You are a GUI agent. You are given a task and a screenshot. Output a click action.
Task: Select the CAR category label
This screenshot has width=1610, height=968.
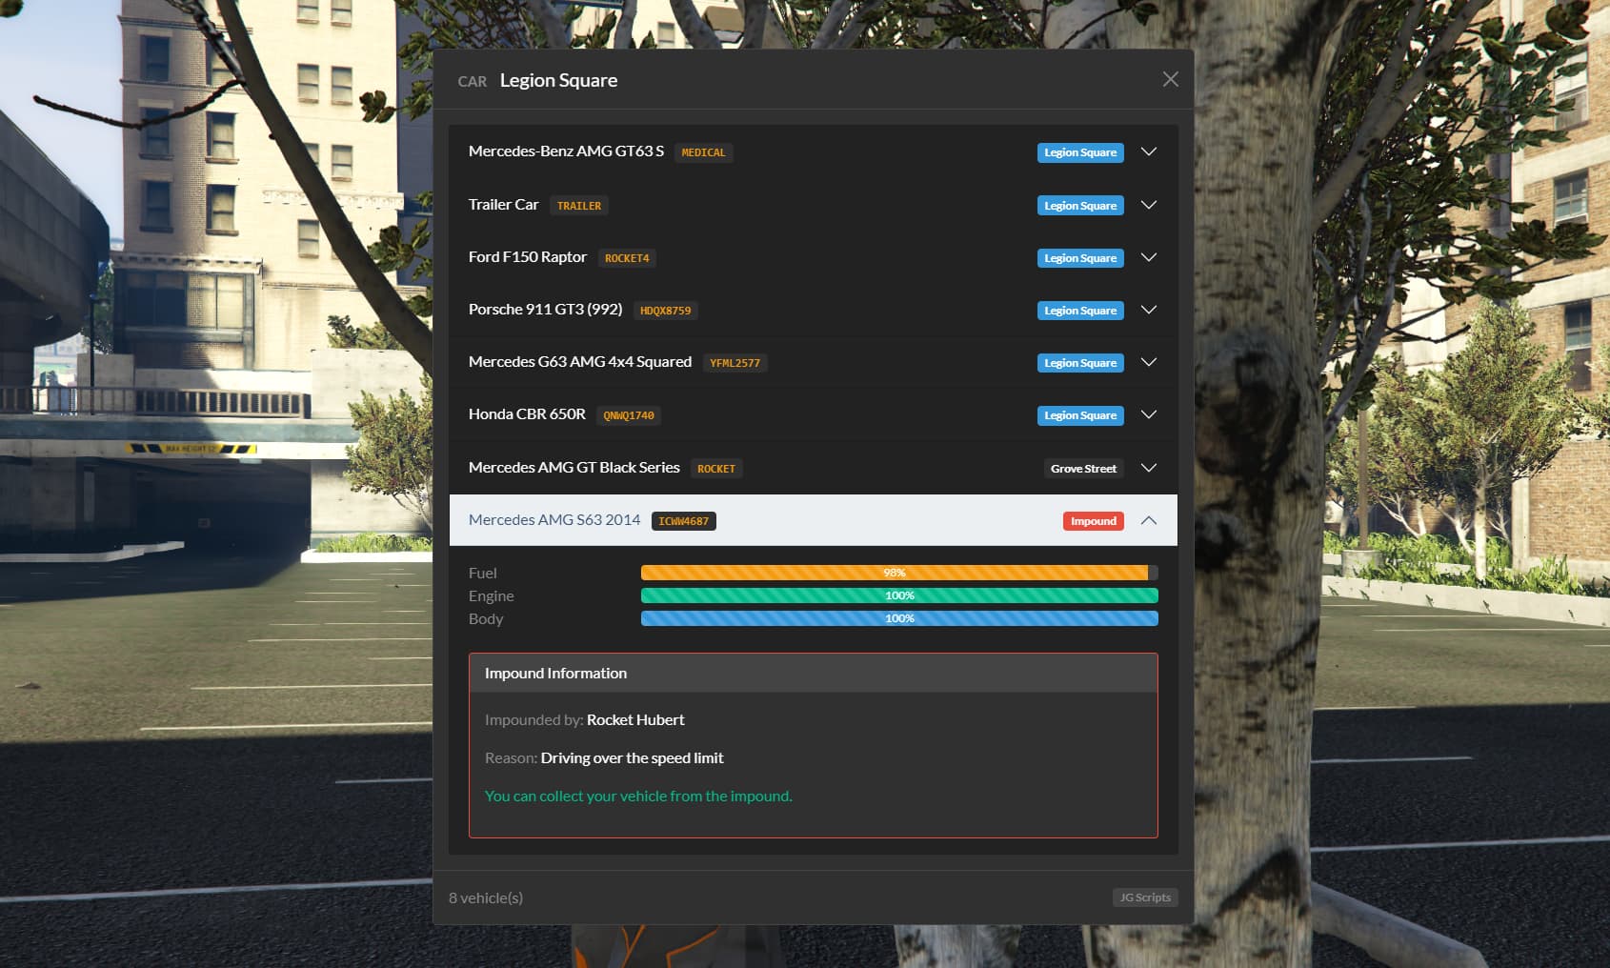click(473, 82)
